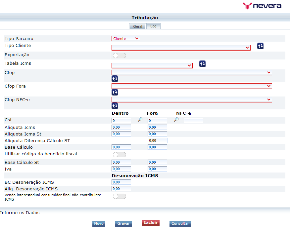Click the 'Informe os Dados' status text
The image size is (290, 231).
click(x=20, y=213)
